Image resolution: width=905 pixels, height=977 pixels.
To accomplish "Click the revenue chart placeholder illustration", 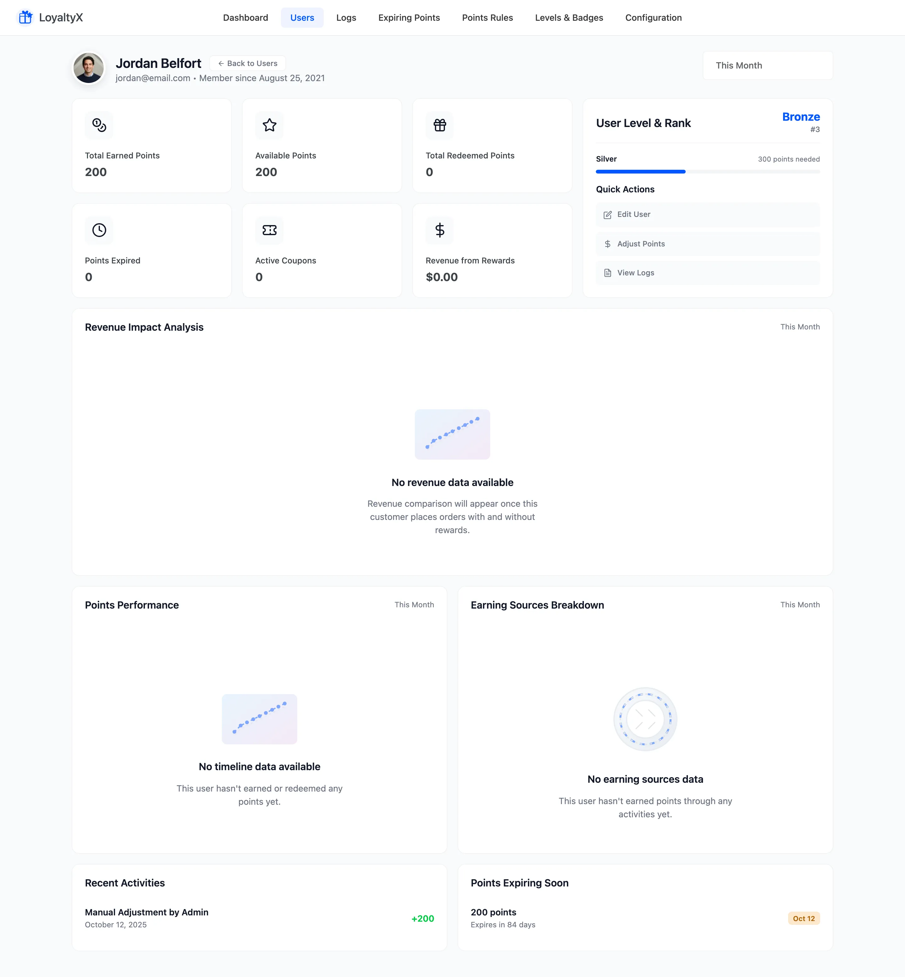I will click(452, 434).
